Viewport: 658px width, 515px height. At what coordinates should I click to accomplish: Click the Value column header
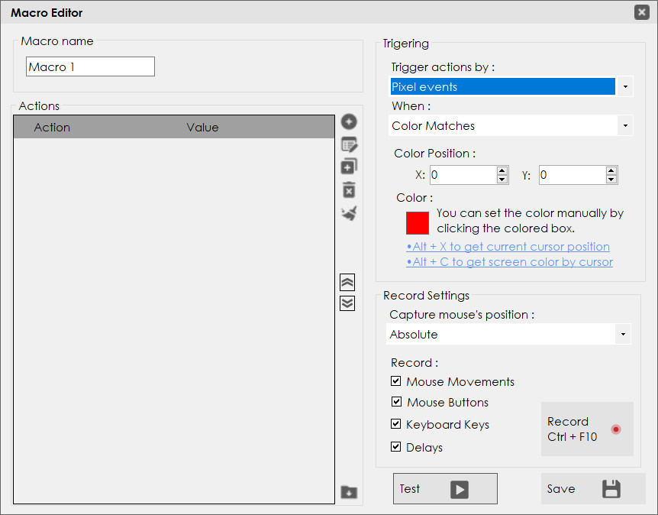click(x=203, y=128)
